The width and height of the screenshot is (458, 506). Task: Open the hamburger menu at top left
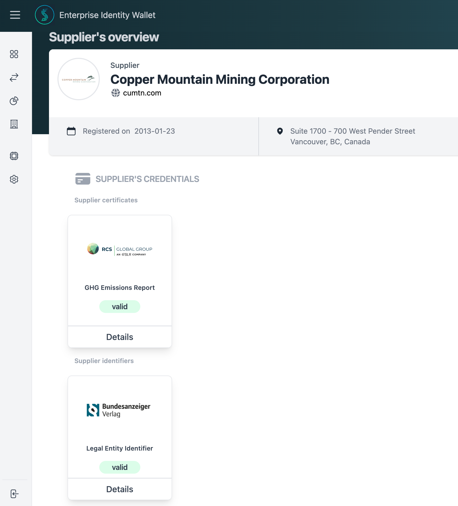[x=15, y=15]
